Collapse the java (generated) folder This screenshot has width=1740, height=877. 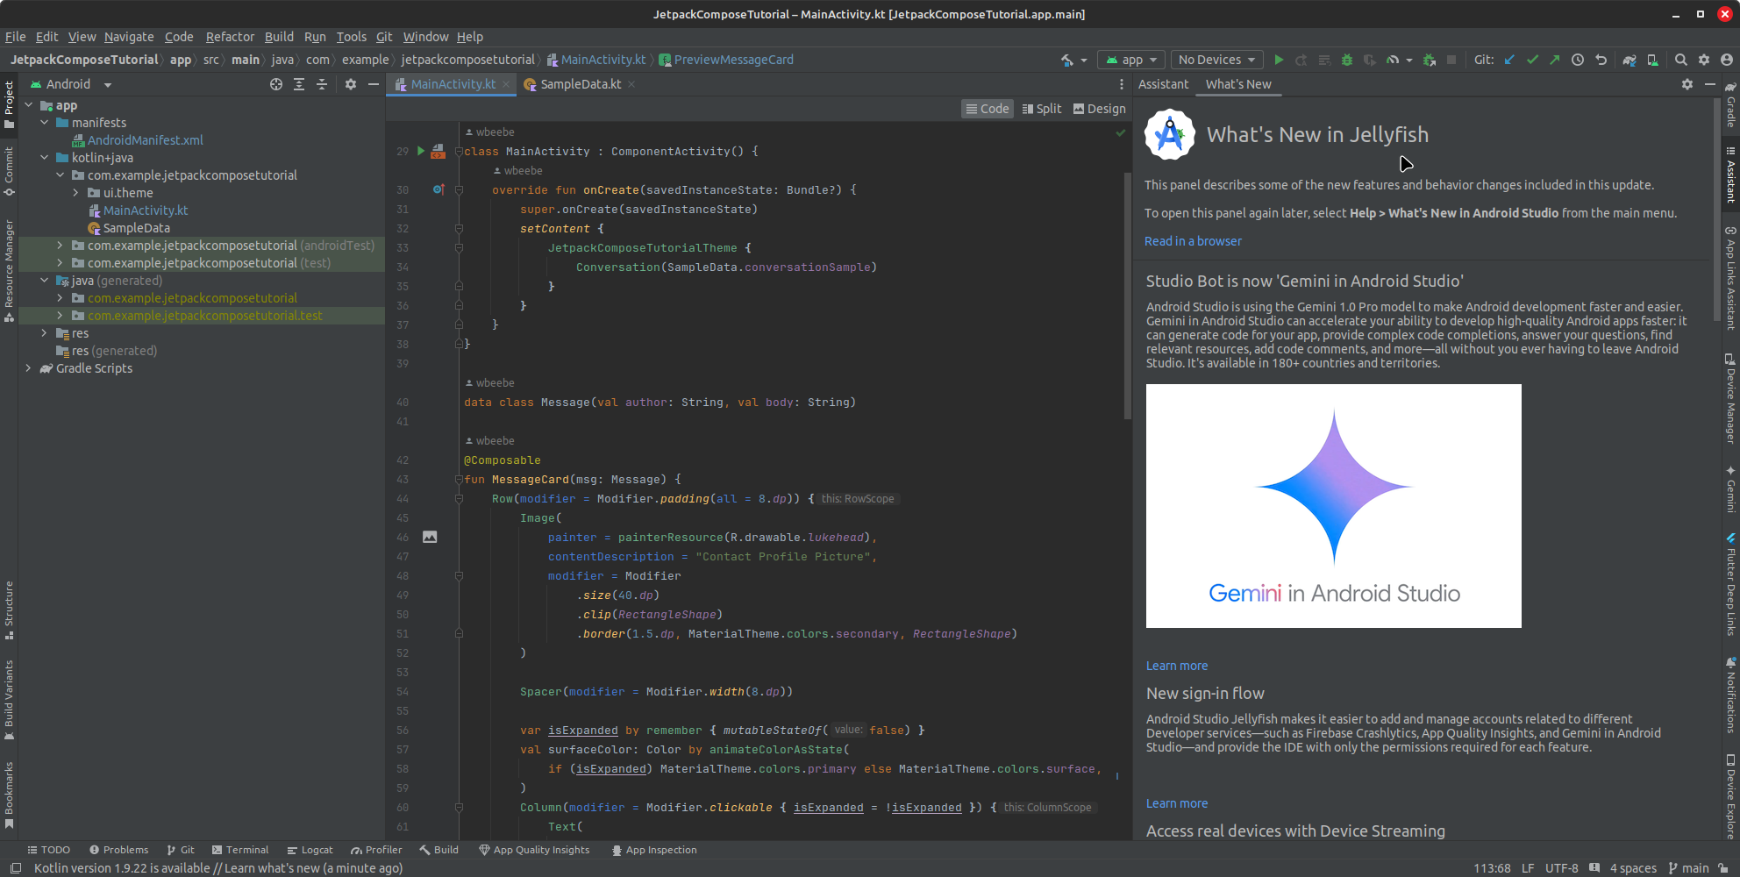[x=44, y=281]
